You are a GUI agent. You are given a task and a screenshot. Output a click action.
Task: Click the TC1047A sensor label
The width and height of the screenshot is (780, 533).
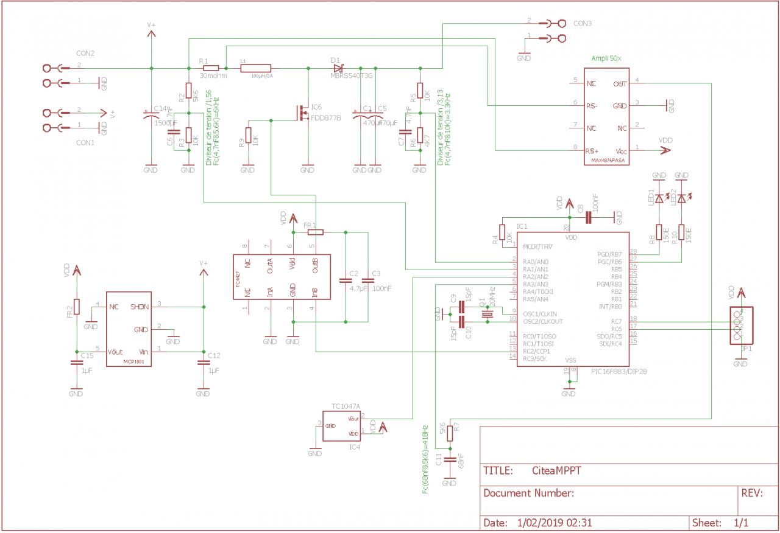(x=346, y=406)
